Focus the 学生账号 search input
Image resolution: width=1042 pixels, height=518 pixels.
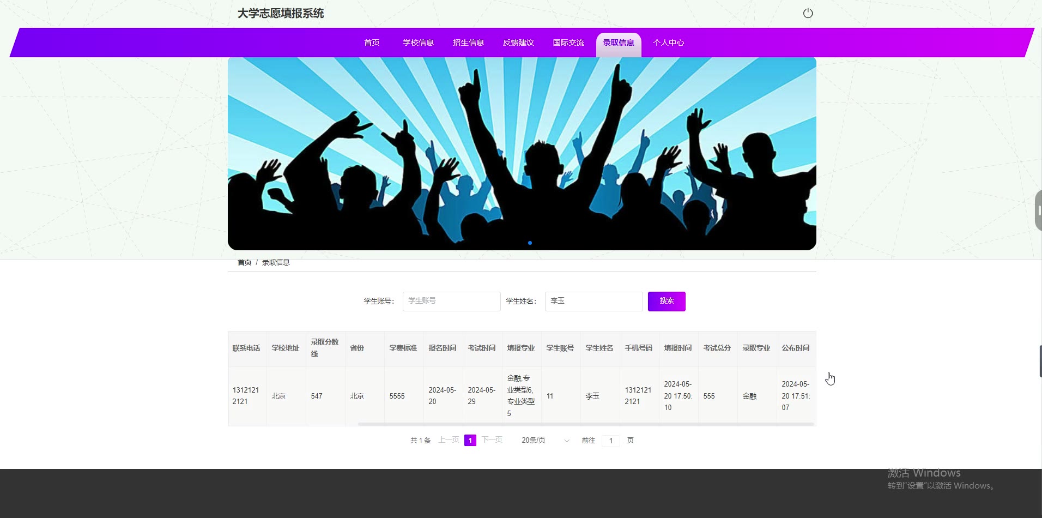452,301
